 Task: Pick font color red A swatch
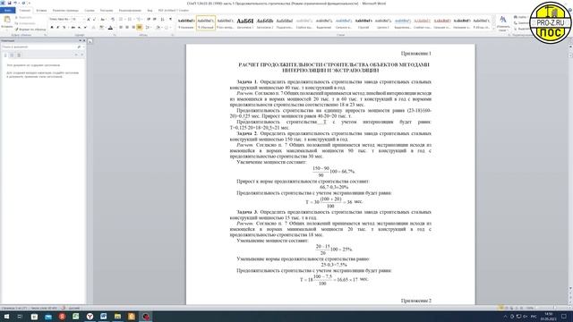coord(110,27)
